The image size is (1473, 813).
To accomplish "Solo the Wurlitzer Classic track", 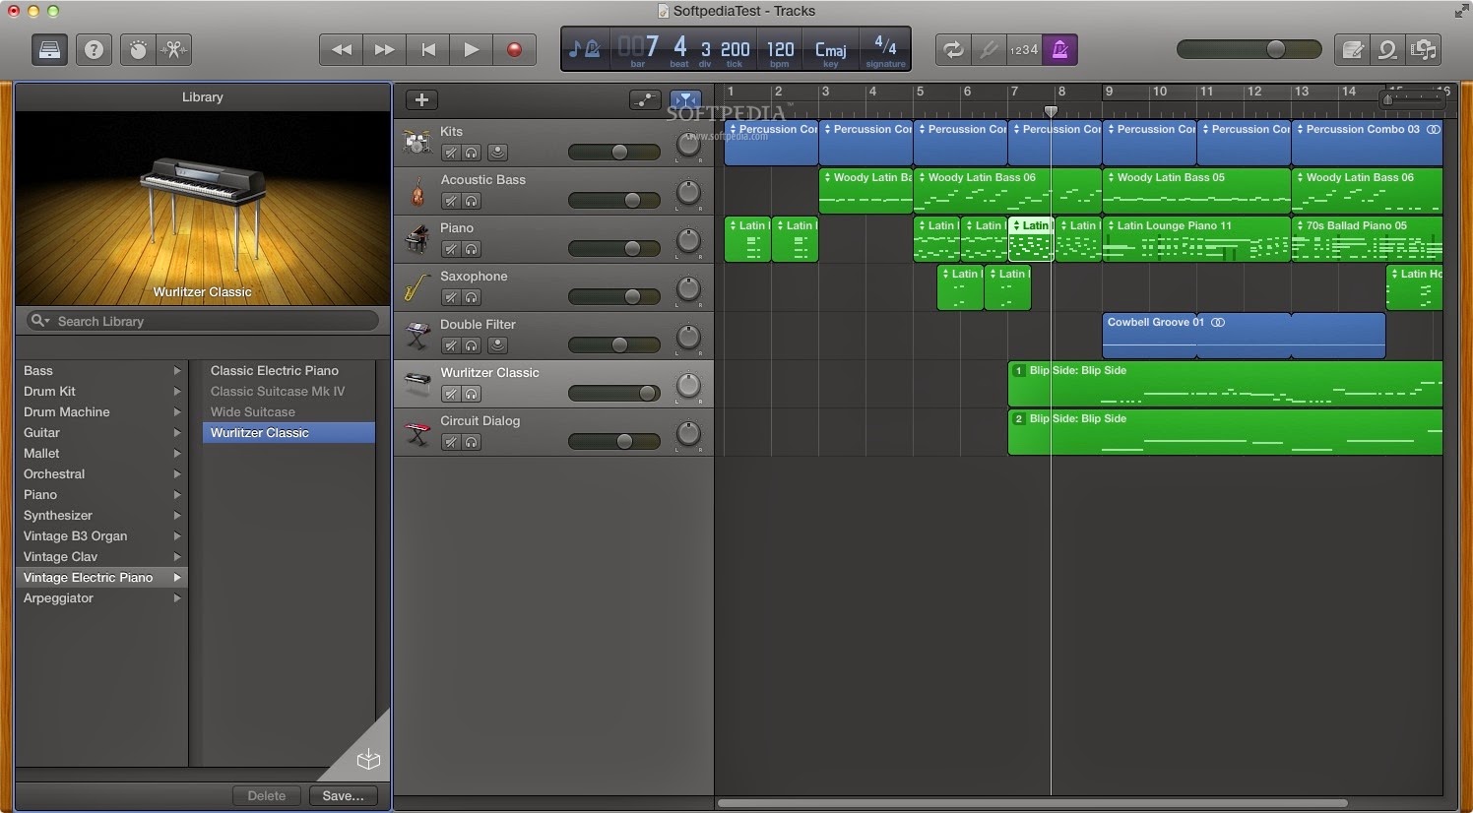I will click(x=472, y=394).
